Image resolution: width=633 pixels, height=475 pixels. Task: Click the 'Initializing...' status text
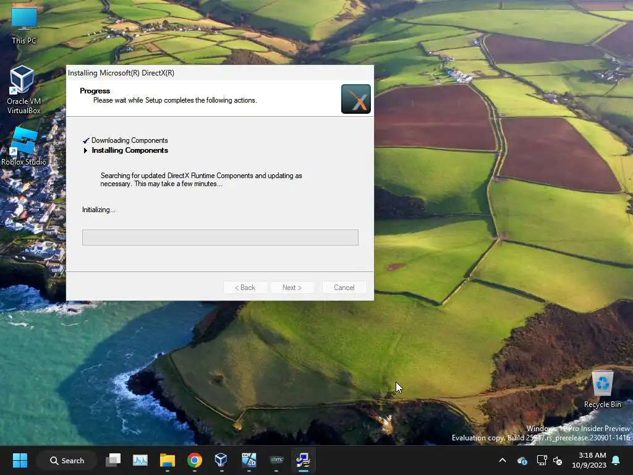pyautogui.click(x=98, y=210)
